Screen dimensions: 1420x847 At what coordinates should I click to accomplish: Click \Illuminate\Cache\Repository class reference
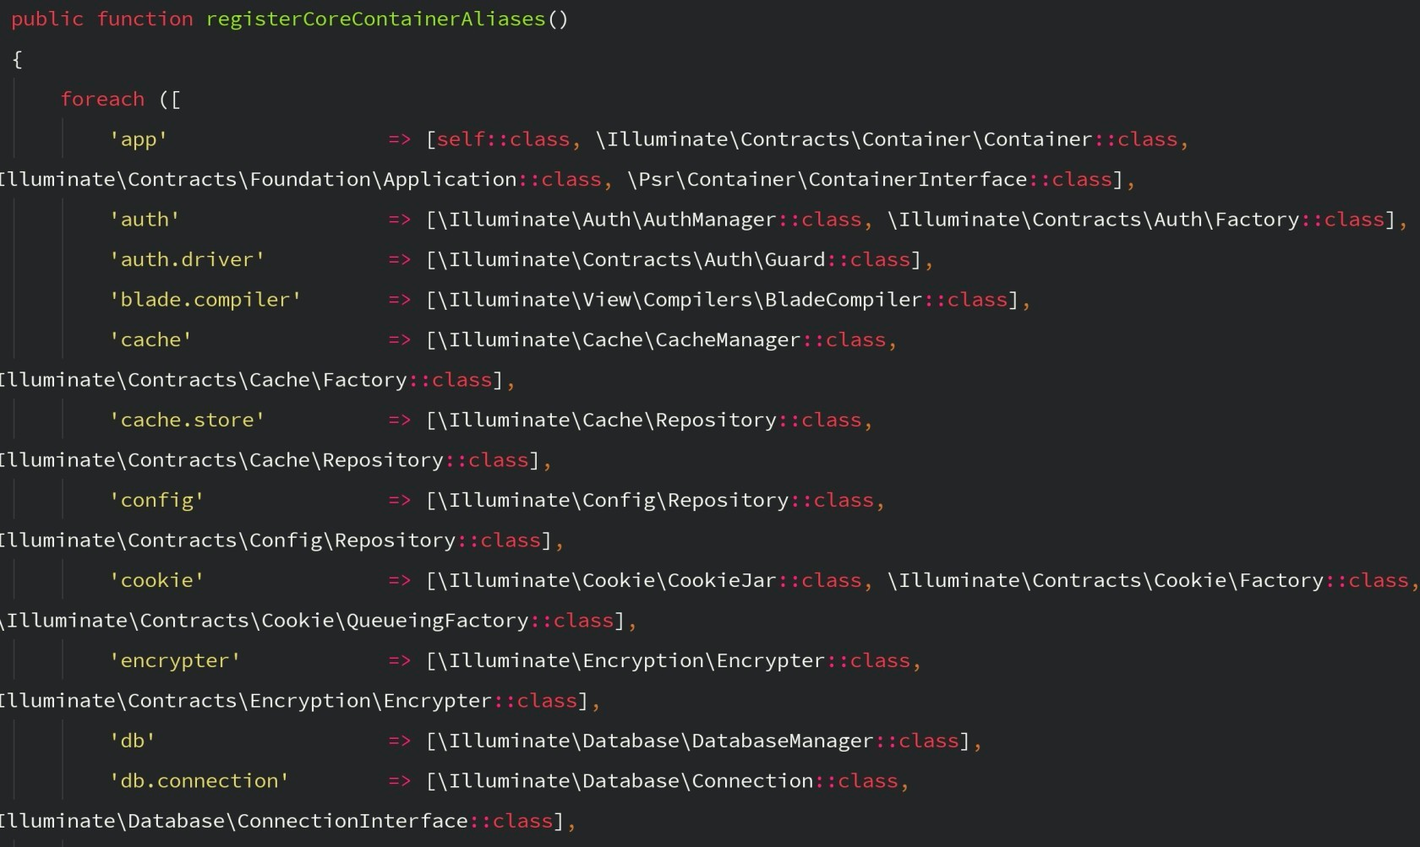(x=649, y=420)
